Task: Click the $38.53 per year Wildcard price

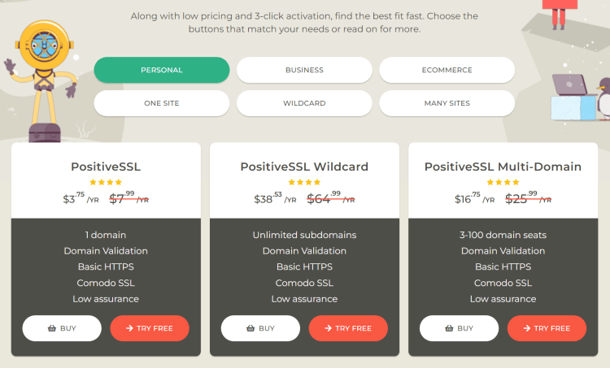Action: 275,198
